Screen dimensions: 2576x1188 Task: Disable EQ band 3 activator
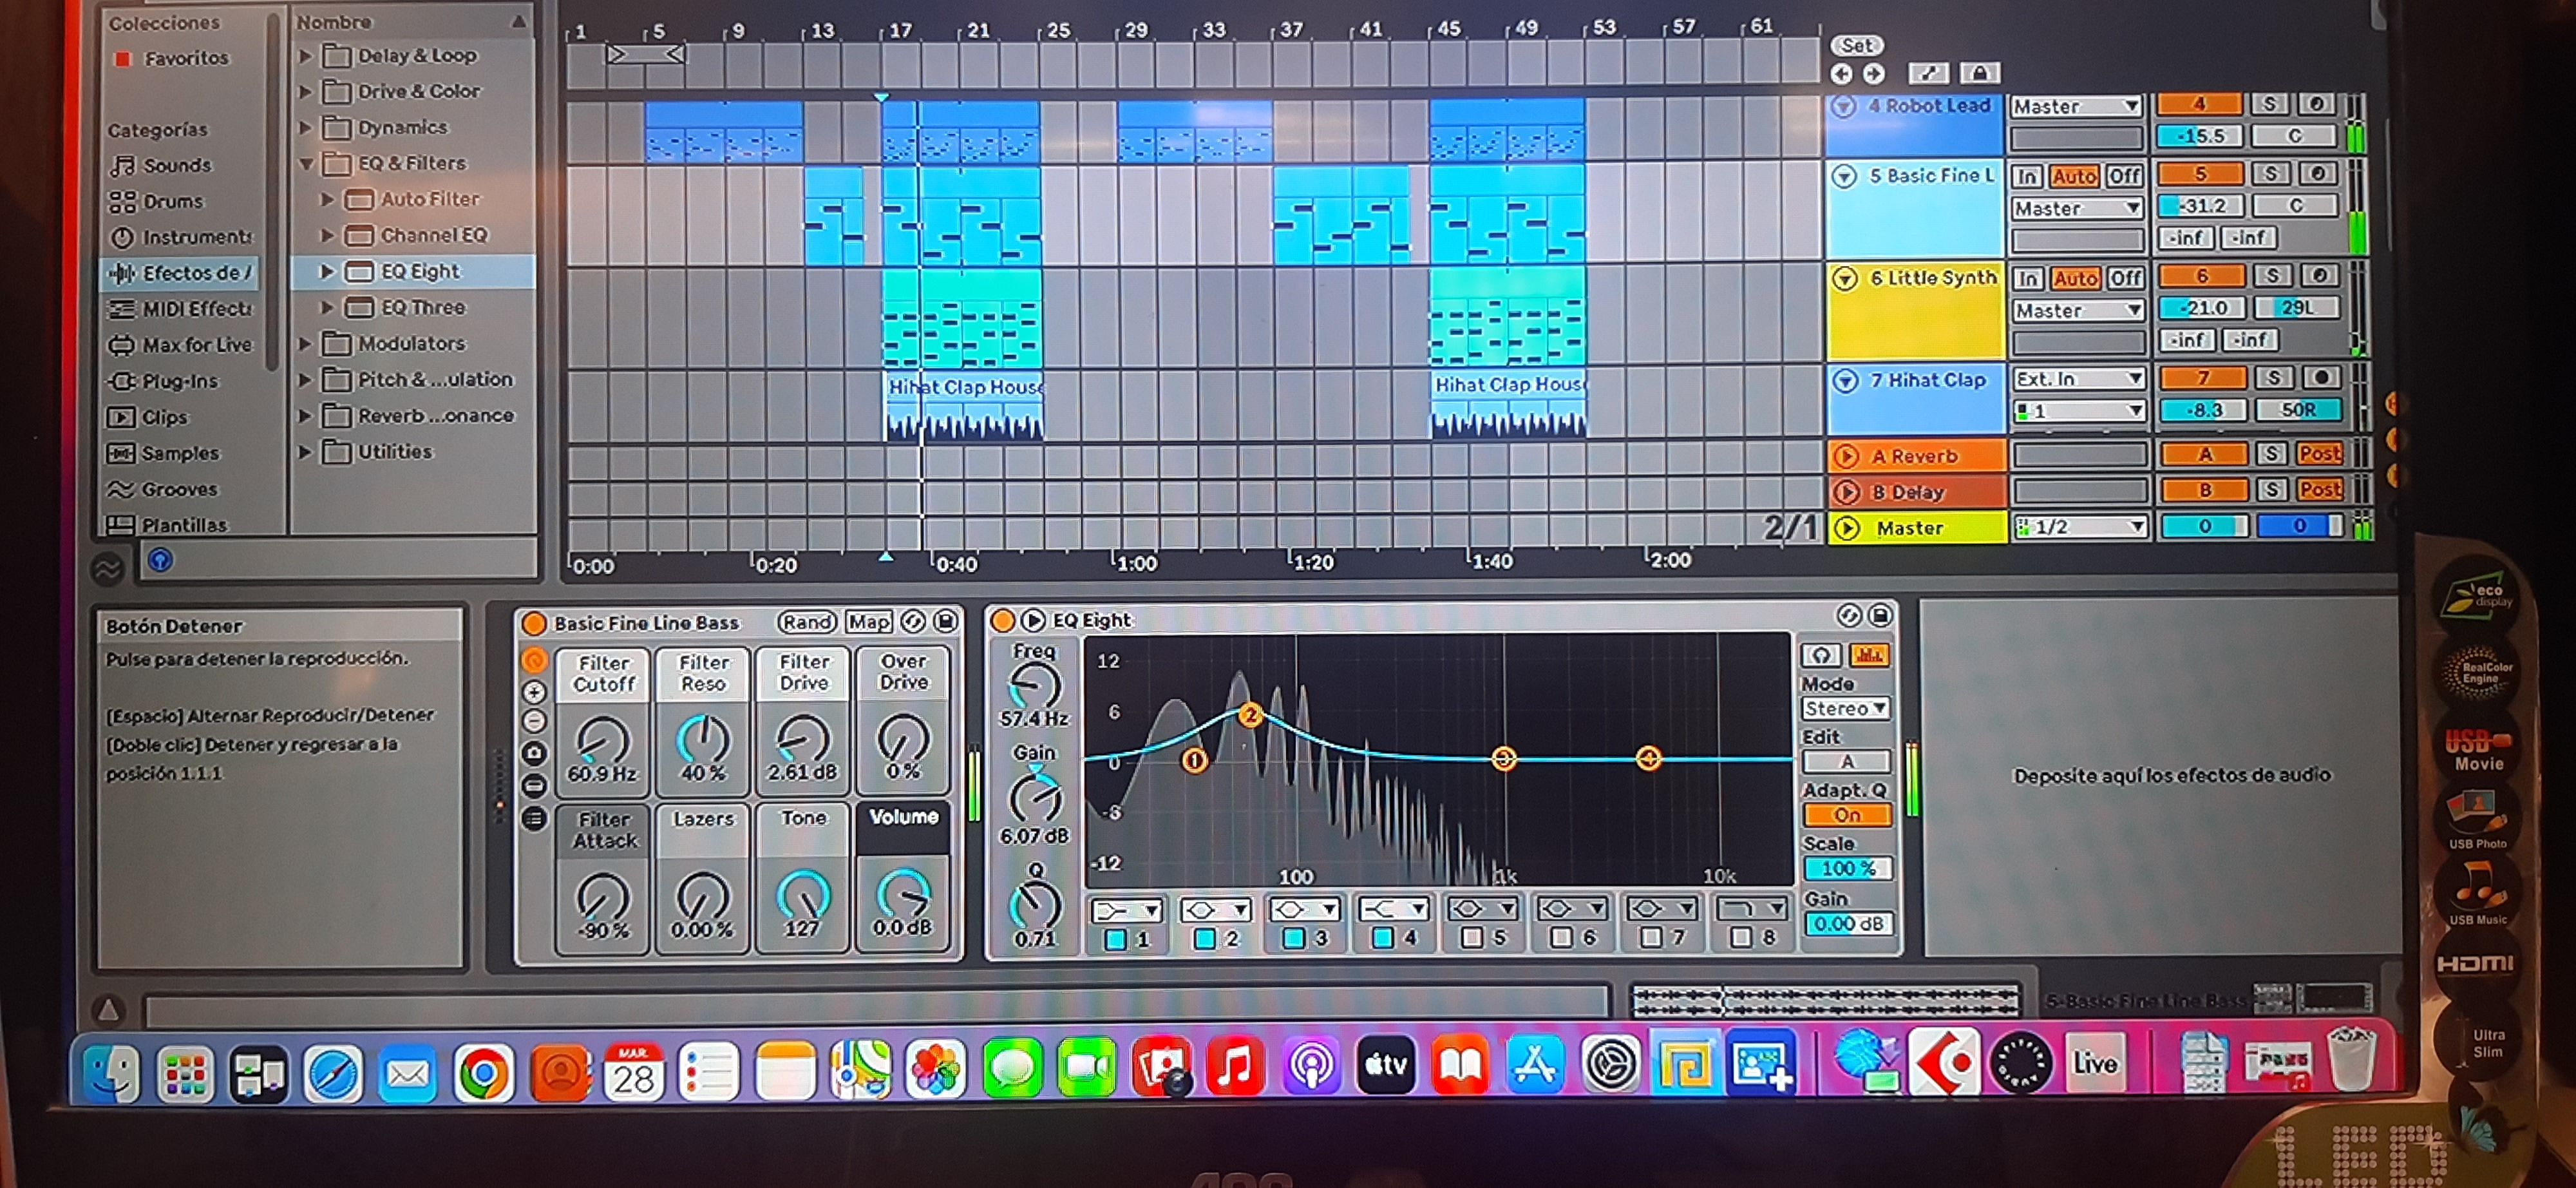pyautogui.click(x=1293, y=939)
